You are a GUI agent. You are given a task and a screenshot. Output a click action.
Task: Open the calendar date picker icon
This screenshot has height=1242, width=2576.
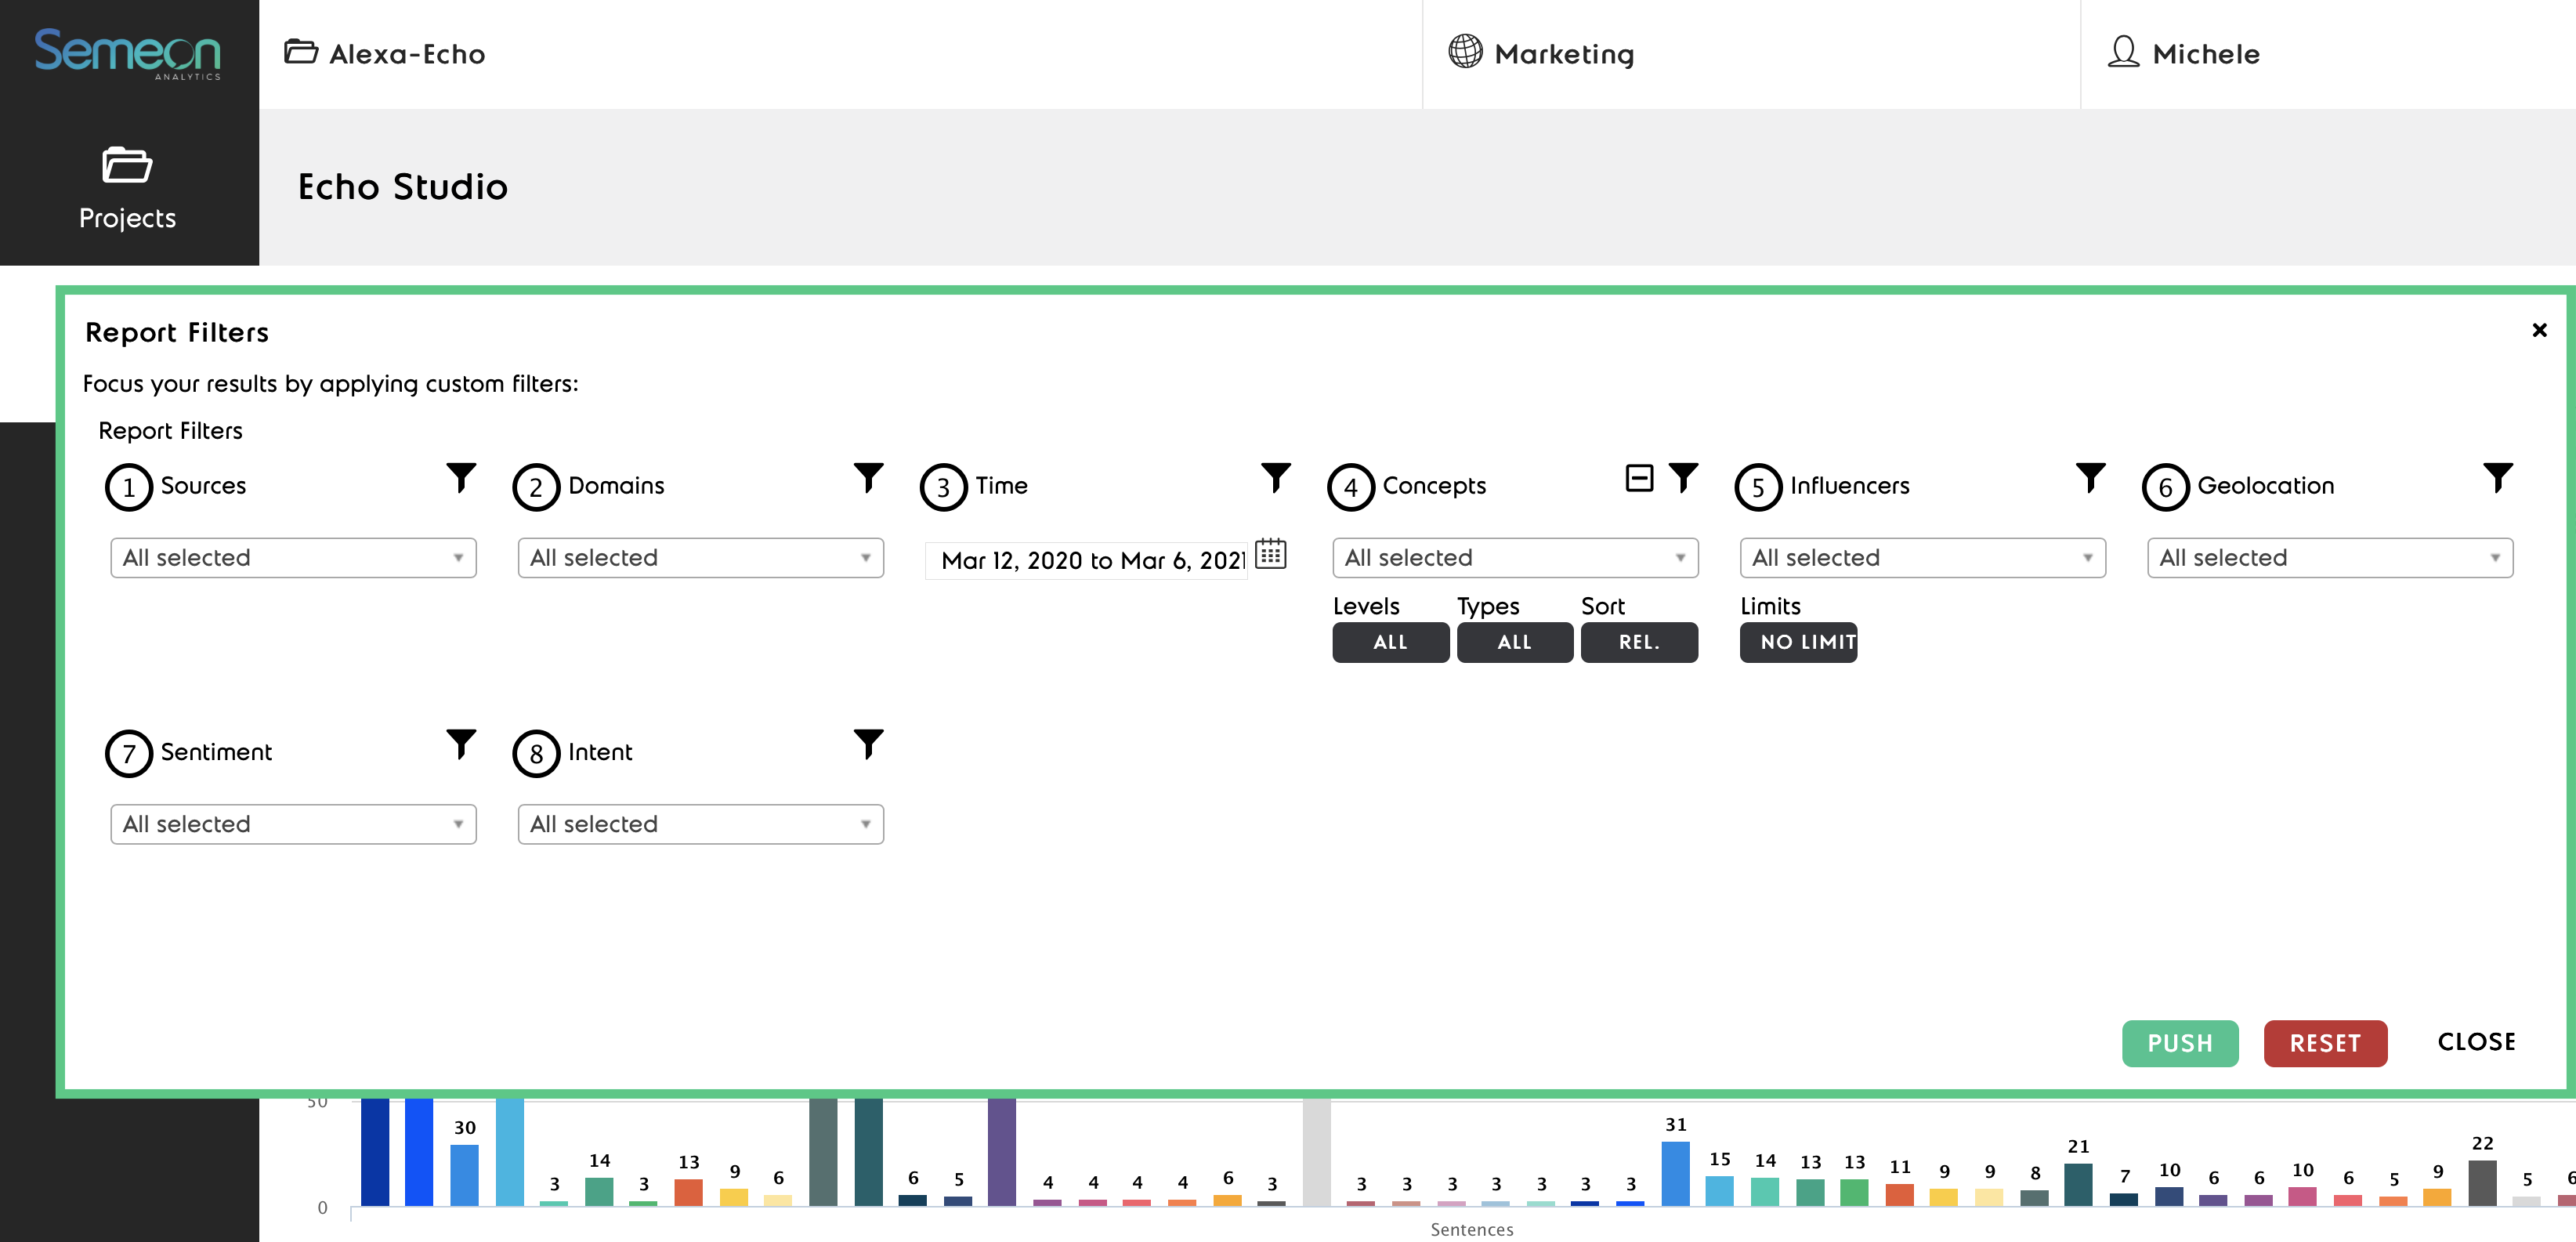1270,554
